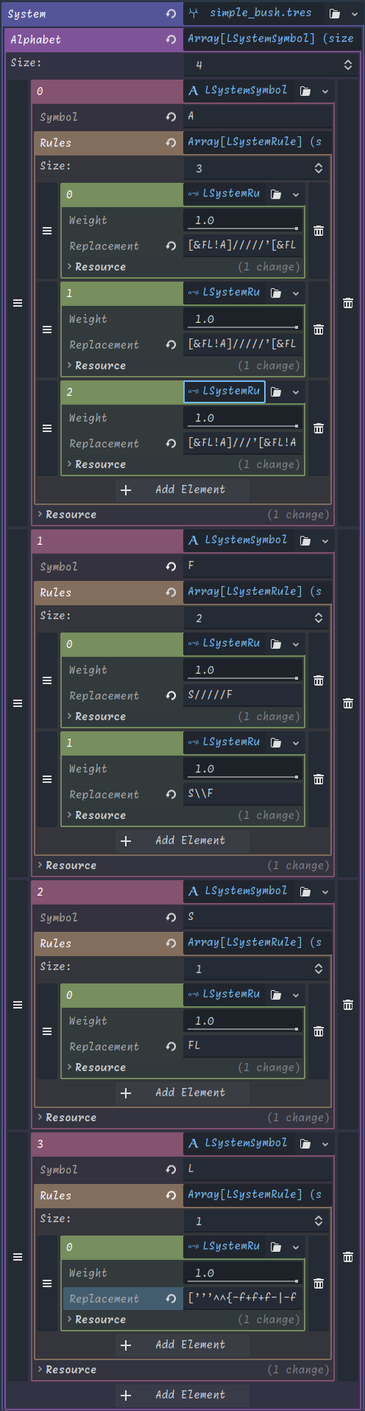Revert Symbol property for symbol L
Image resolution: width=365 pixels, height=1411 pixels.
pyautogui.click(x=171, y=1170)
